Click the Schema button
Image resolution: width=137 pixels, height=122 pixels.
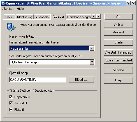coord(119,70)
